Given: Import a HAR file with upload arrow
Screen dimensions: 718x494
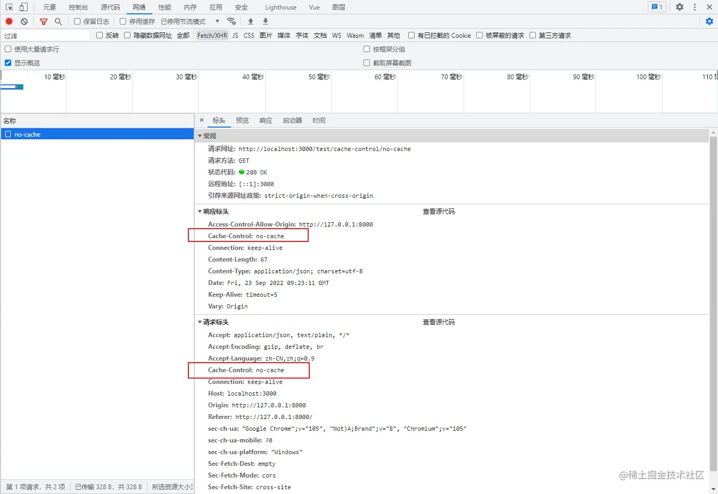Looking at the screenshot, I should [251, 21].
